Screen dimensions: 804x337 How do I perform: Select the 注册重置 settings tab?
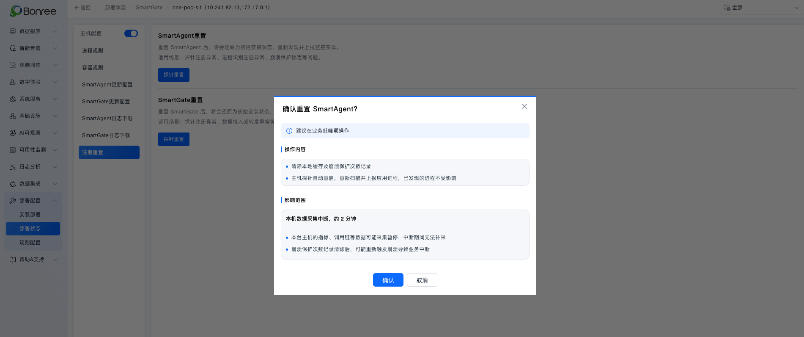(109, 152)
